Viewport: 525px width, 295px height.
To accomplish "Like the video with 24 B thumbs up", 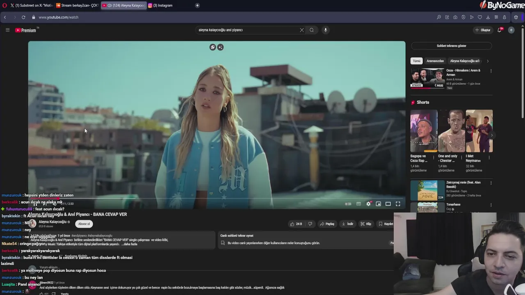I will coord(296,224).
